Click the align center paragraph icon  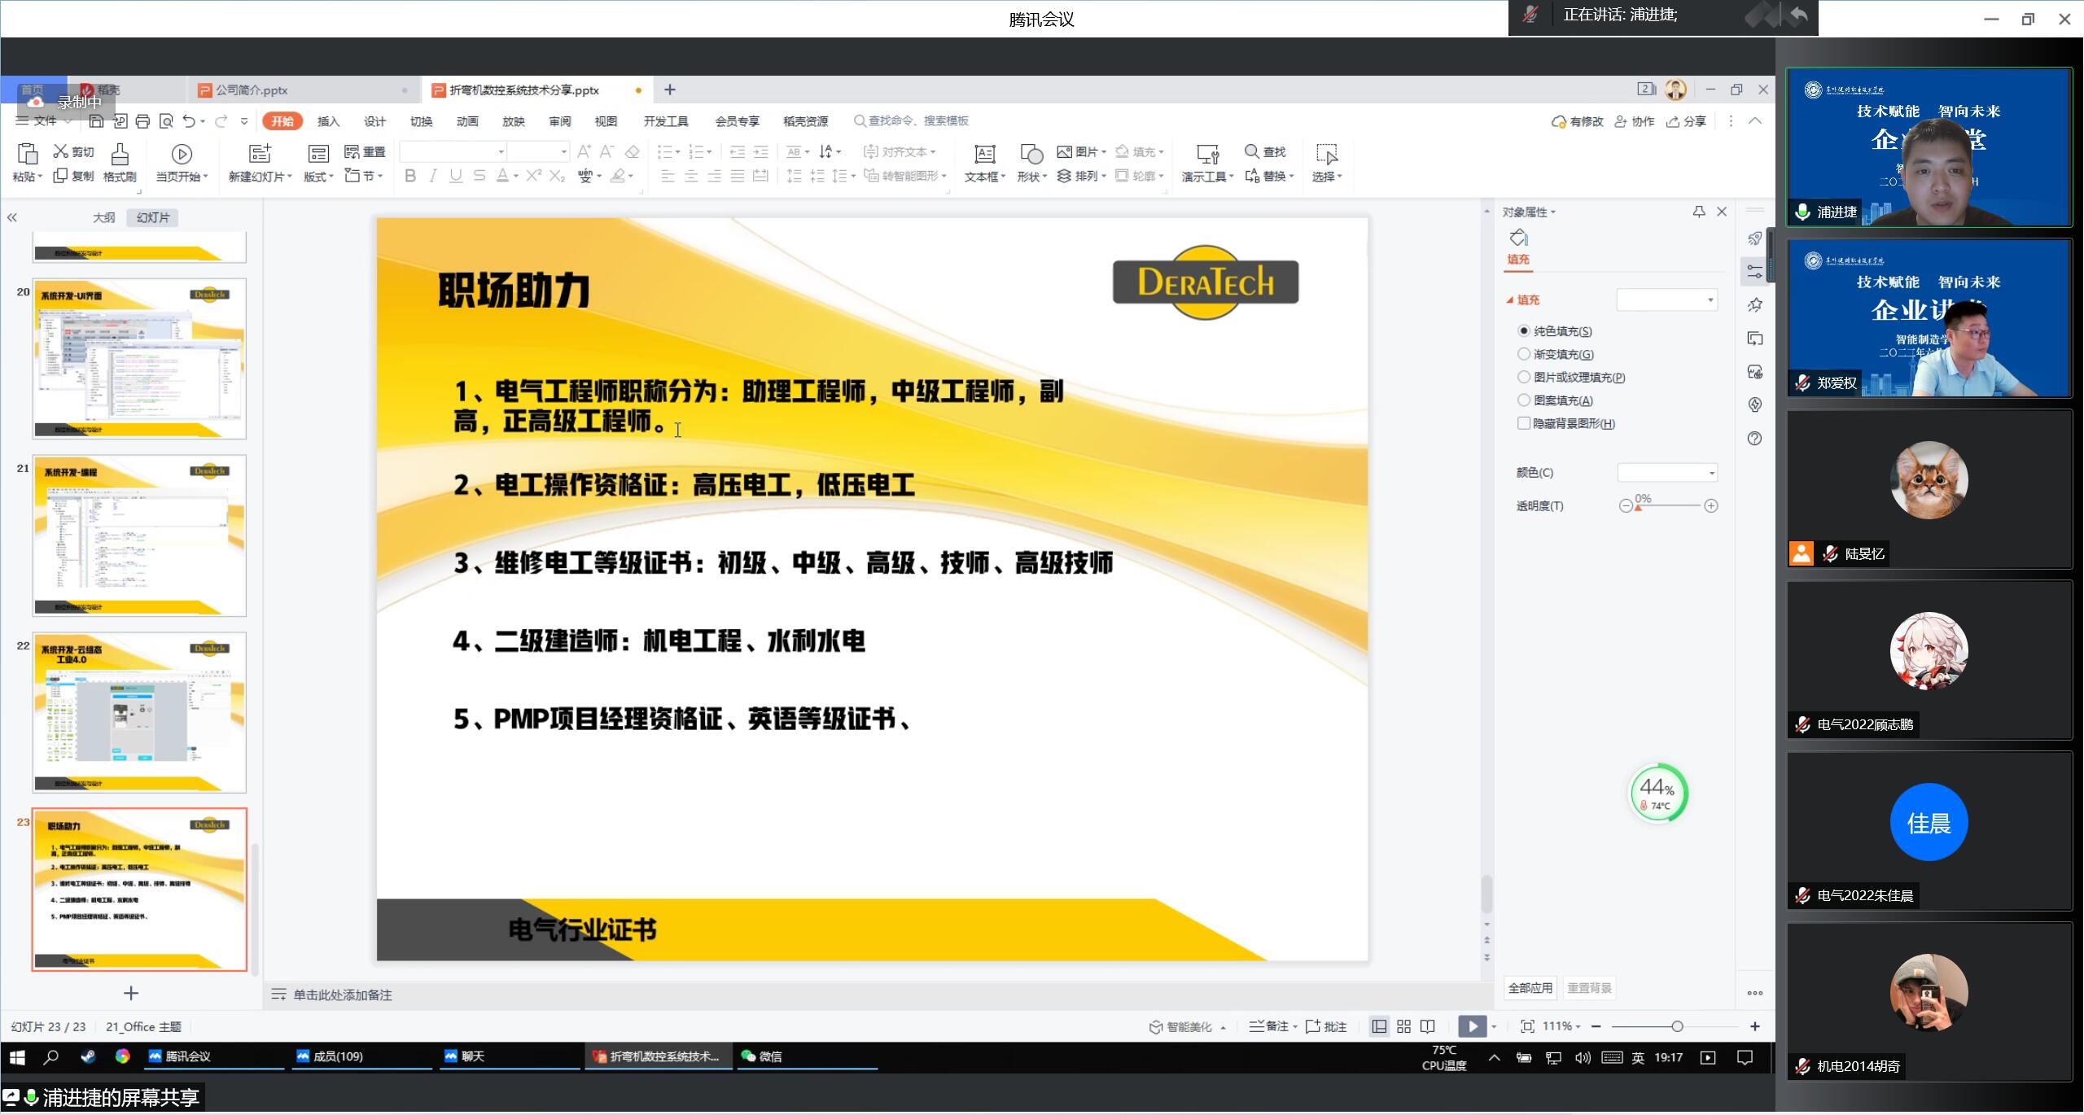tap(691, 176)
